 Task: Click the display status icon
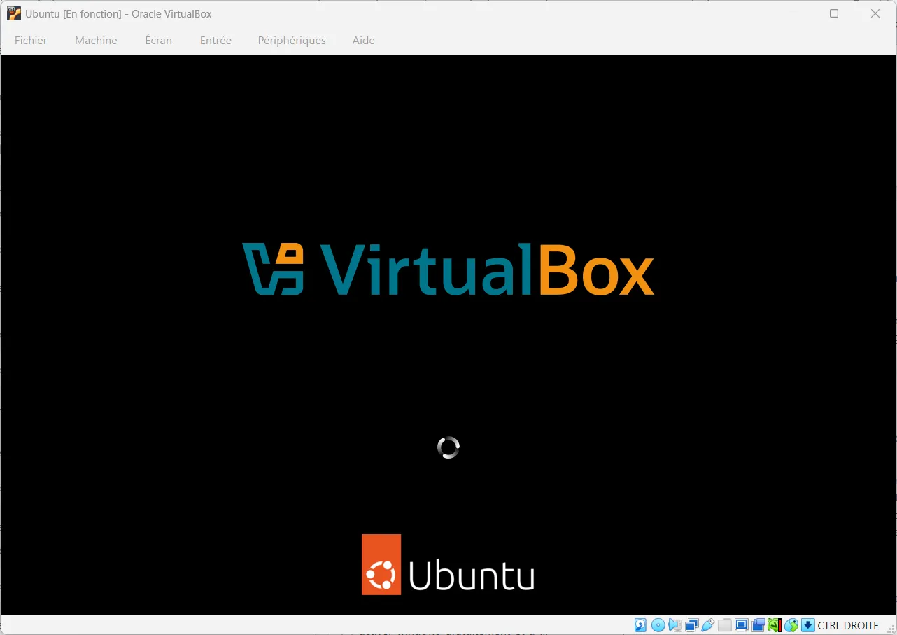click(x=740, y=624)
